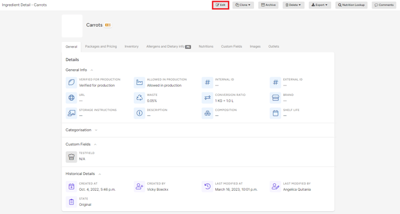Select conversion ratio 1 KG = 1.0 L
Viewport: 400px width, 214px height.
(x=224, y=101)
